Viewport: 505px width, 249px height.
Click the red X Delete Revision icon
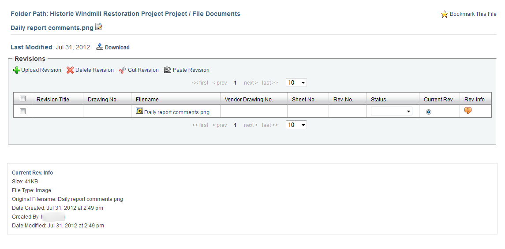tap(70, 70)
